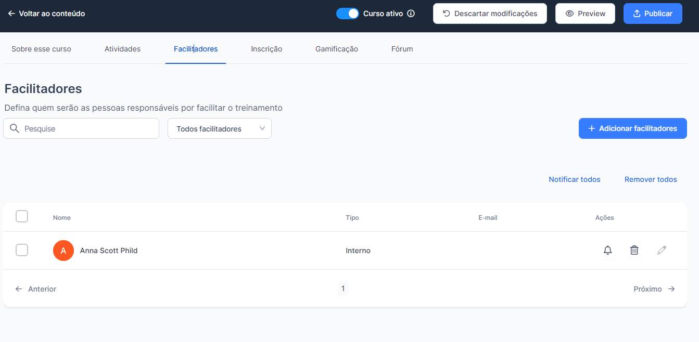Click the Notificar todos link
The width and height of the screenshot is (699, 342).
574,179
